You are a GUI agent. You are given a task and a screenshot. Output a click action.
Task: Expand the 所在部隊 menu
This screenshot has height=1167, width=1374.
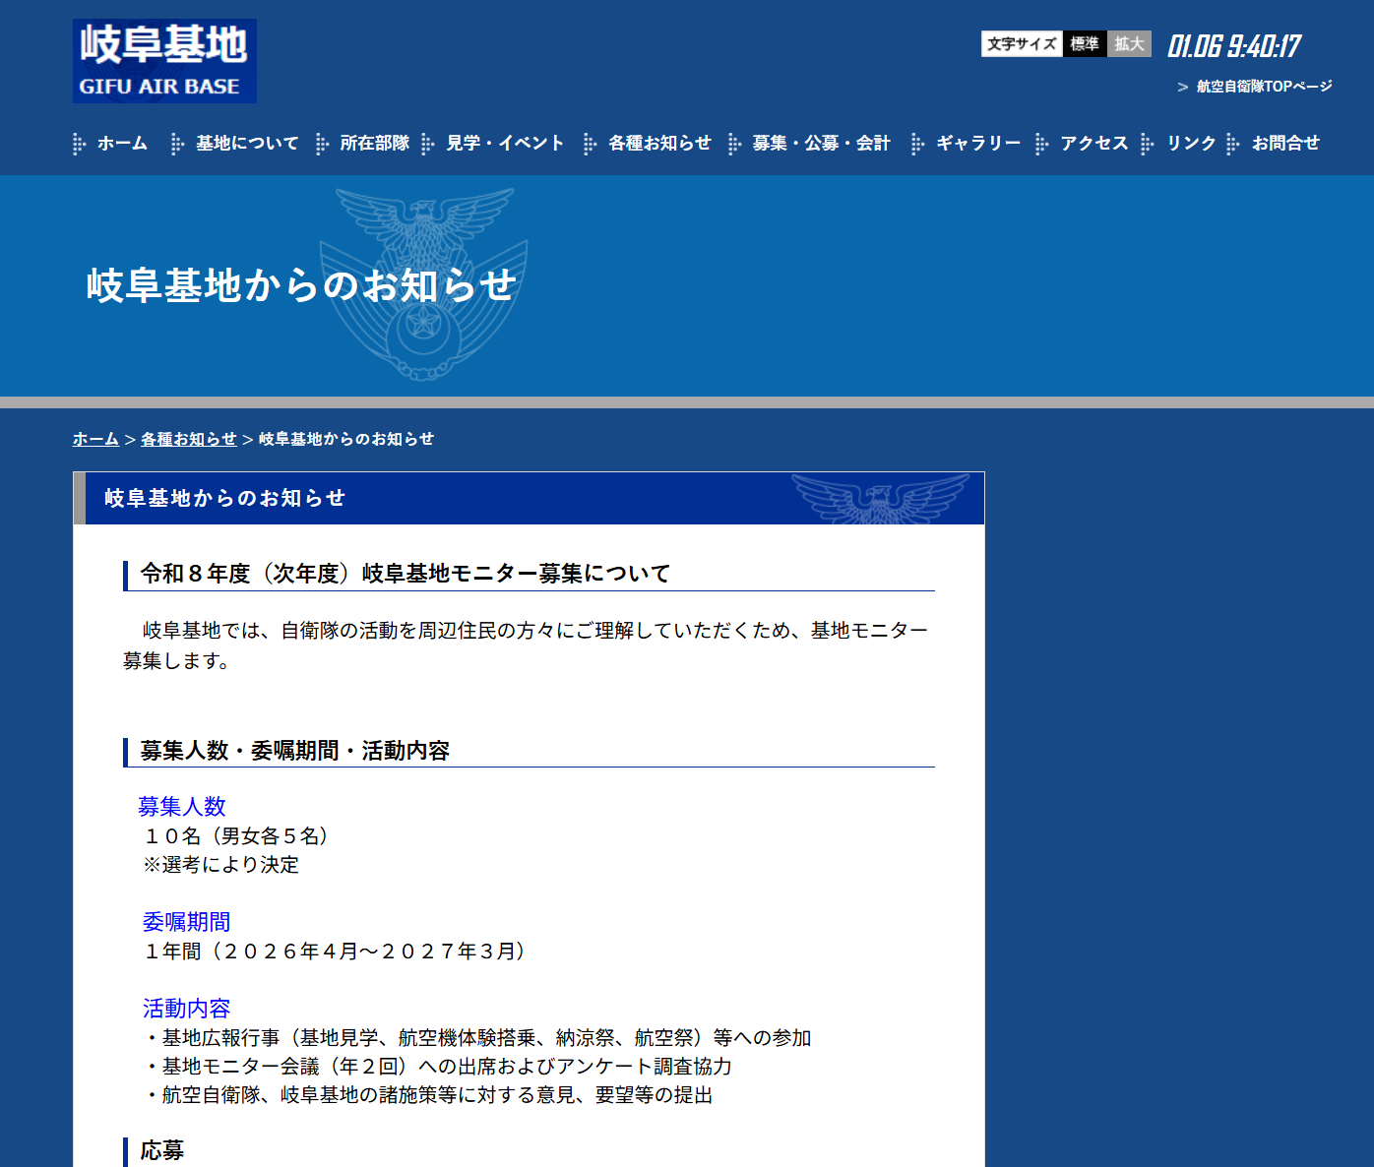coord(374,144)
